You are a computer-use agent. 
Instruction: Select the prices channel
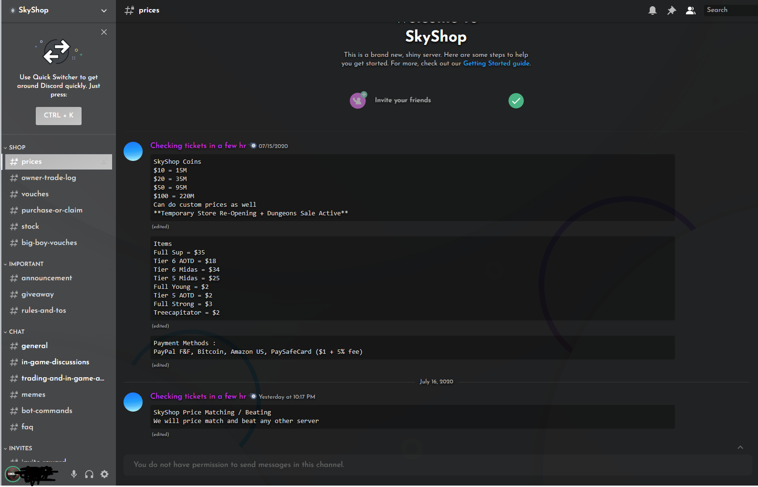pos(59,162)
